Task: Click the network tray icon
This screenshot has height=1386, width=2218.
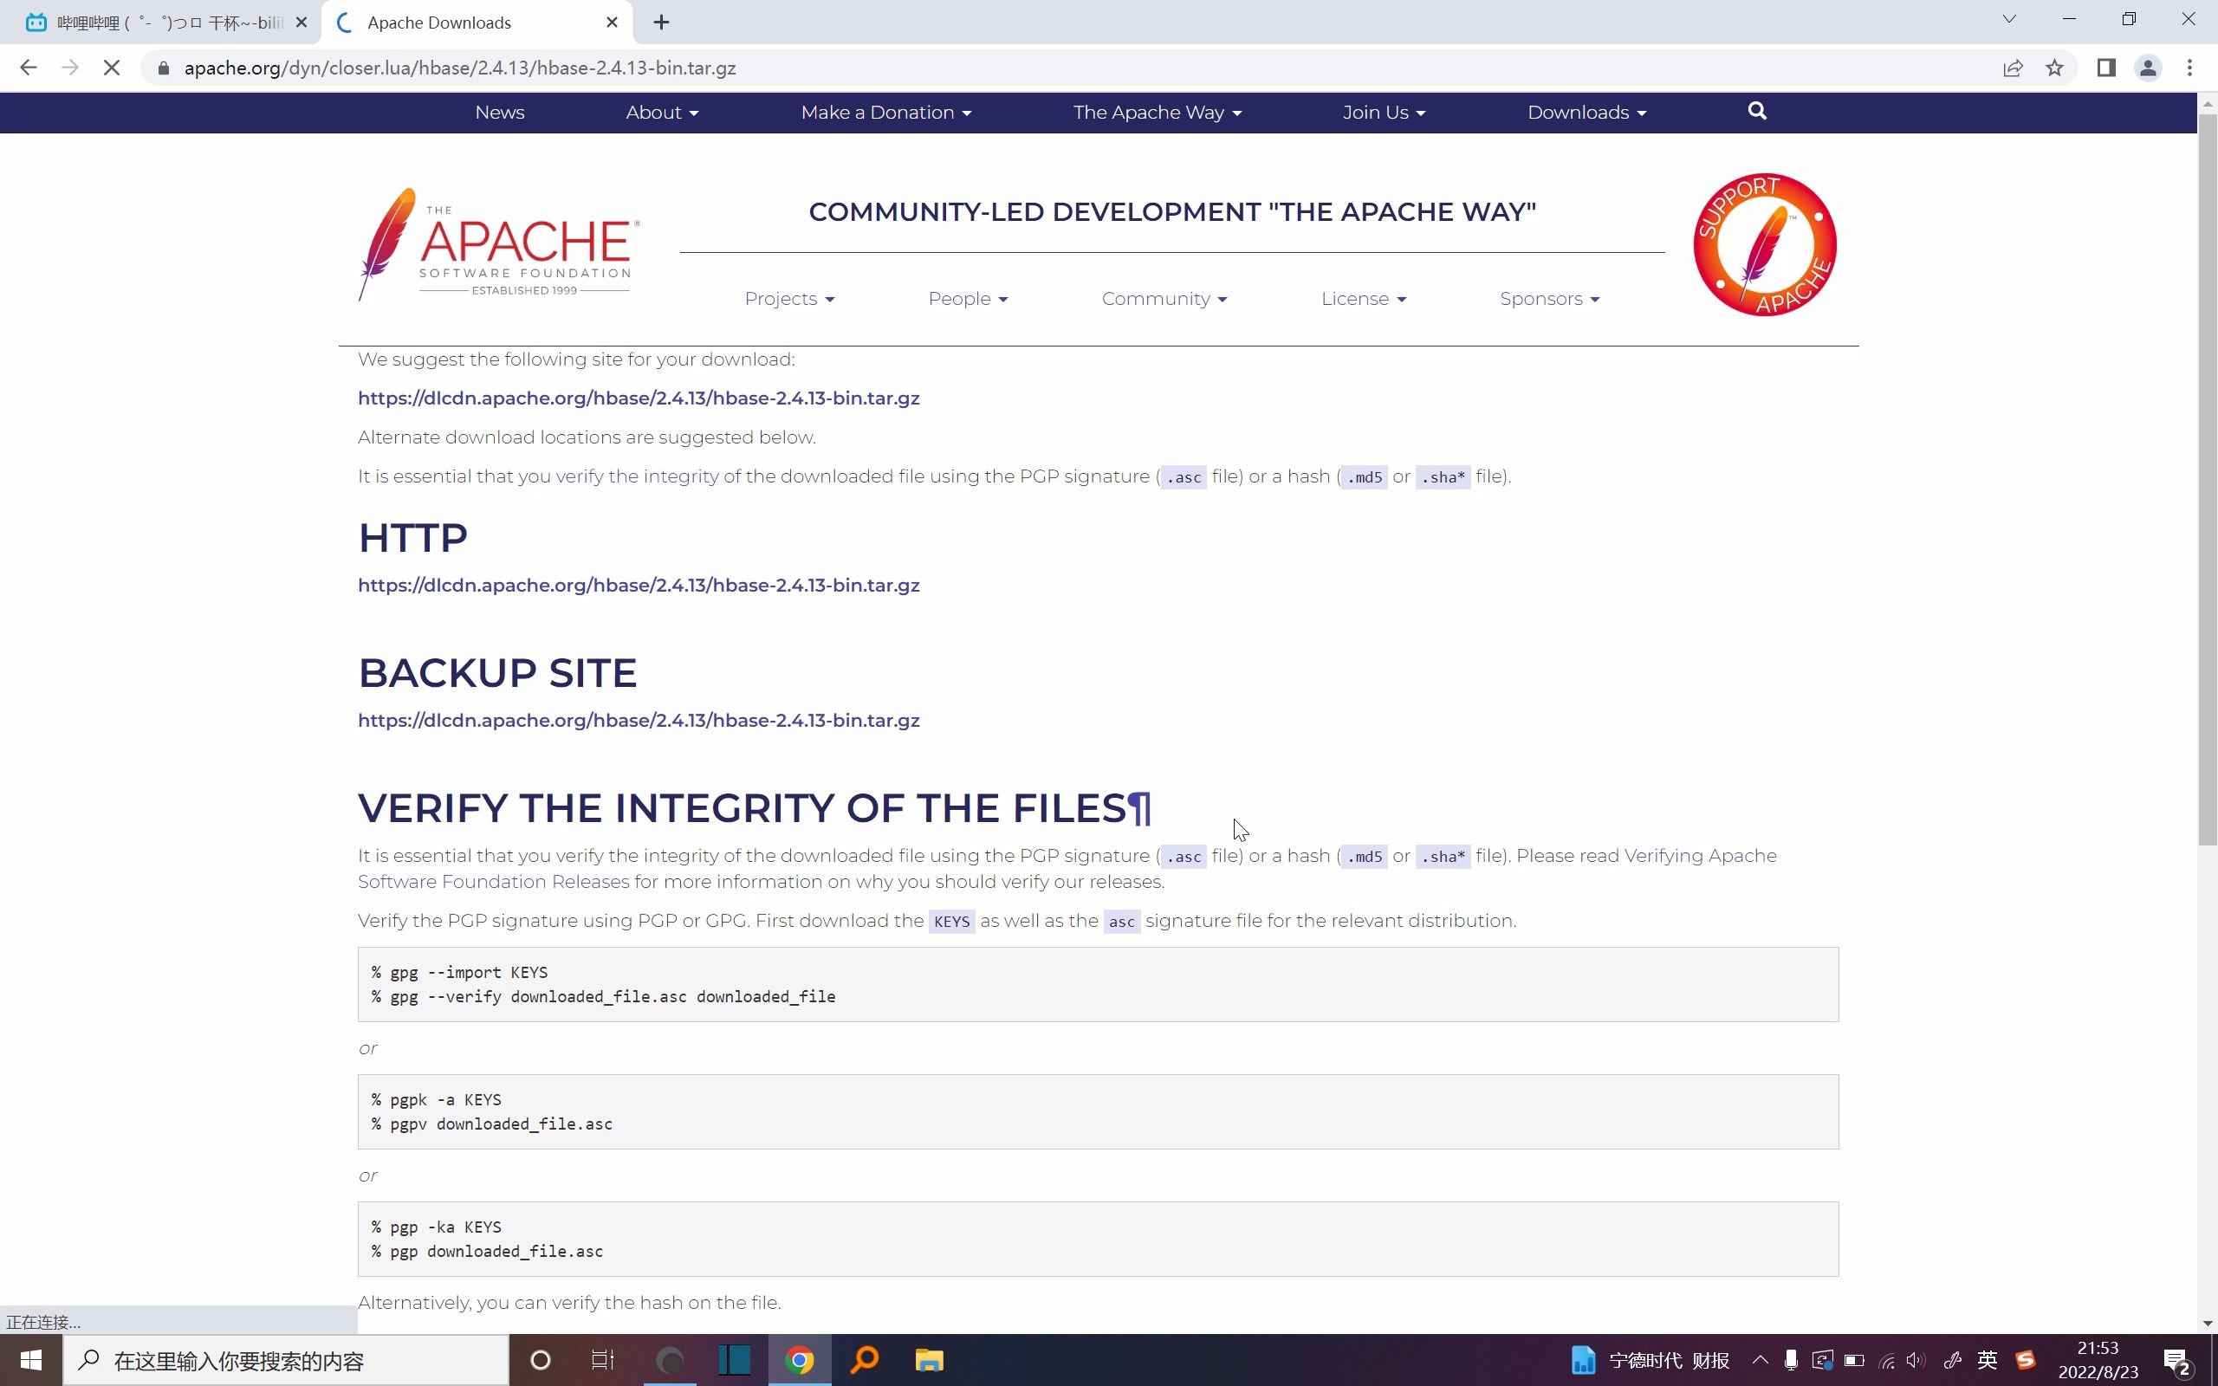Action: click(x=1886, y=1360)
